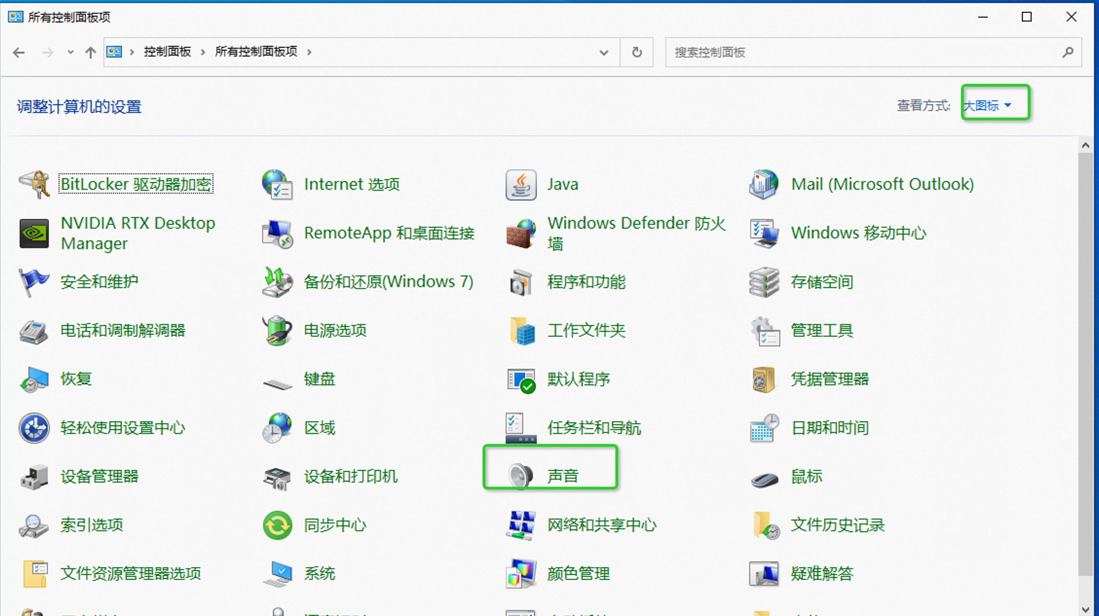1099x616 pixels.
Task: Open the 电源选项 battery icon
Action: (277, 330)
